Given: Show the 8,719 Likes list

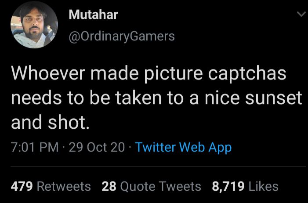Looking at the screenshot, I should click(245, 186).
